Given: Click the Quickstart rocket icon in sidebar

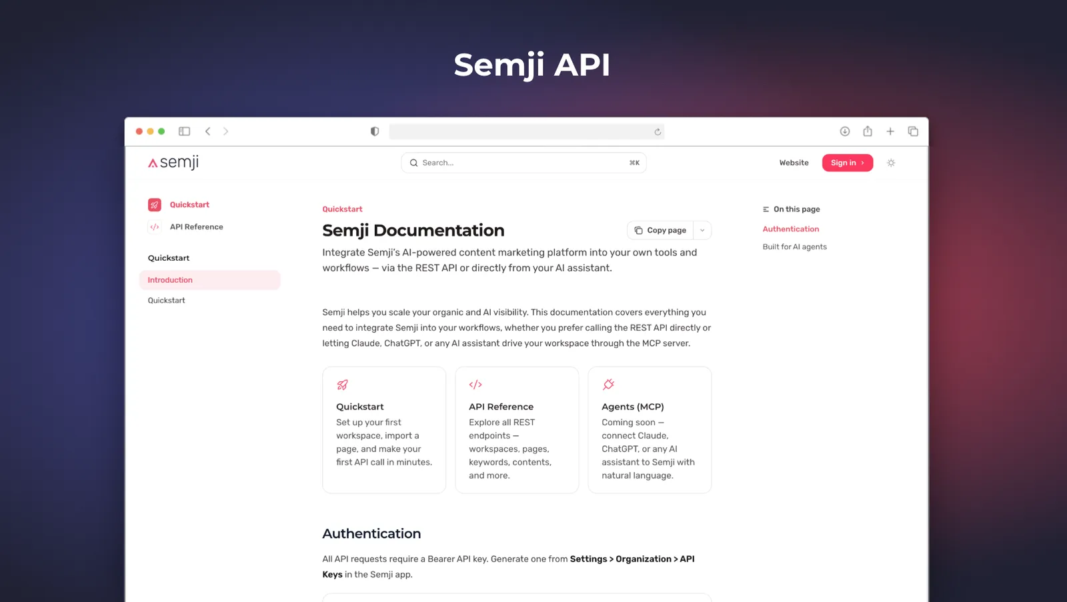Looking at the screenshot, I should 155,205.
